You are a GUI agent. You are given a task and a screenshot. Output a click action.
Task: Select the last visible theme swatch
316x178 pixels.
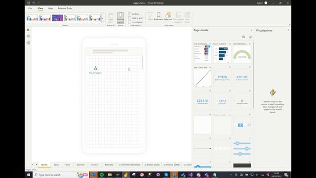point(95,18)
